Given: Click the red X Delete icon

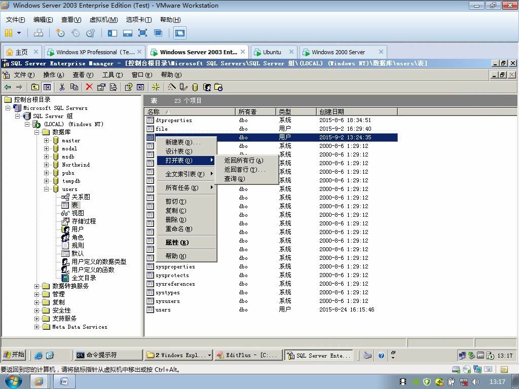Looking at the screenshot, I should tap(89, 87).
